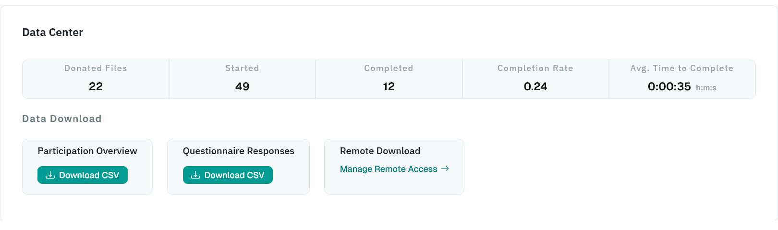This screenshot has height=230, width=778.
Task: Click the Data Download section heading
Action: pos(62,119)
